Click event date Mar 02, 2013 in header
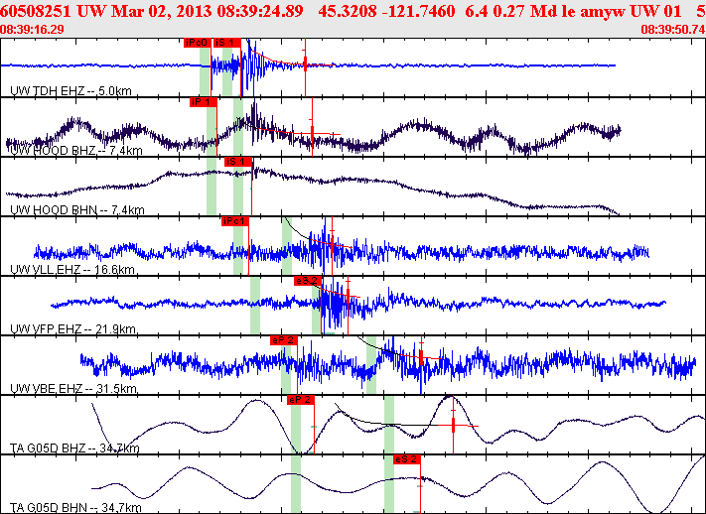The image size is (706, 514). 162,11
